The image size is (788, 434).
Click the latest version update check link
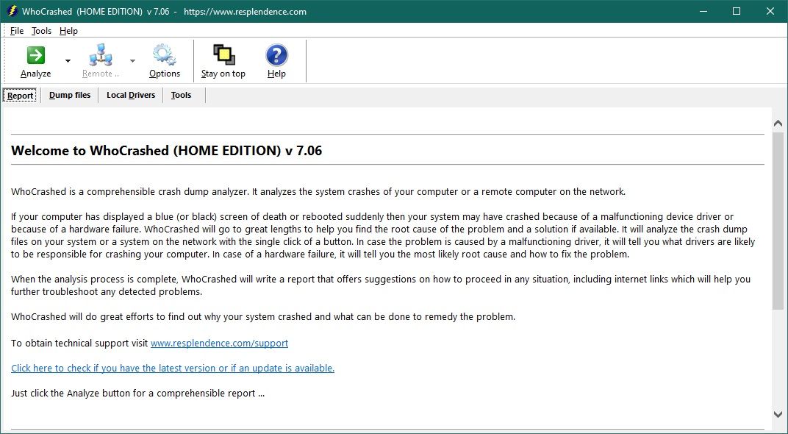pos(172,368)
